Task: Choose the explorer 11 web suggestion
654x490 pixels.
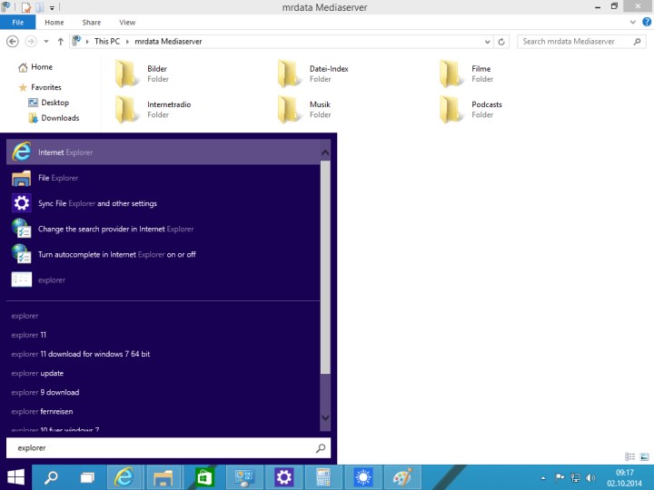Action: [29, 335]
